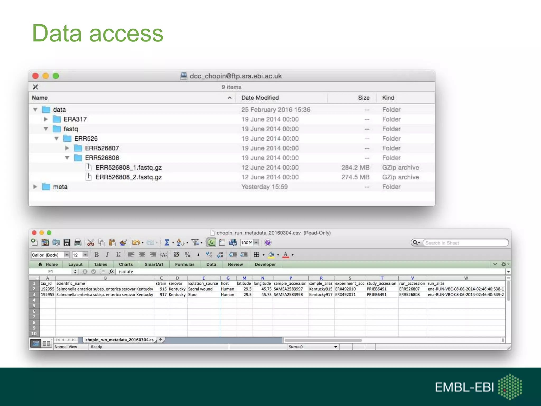This screenshot has width=541, height=406.
Task: Switch to the Formulas ribbon tab
Action: (184, 264)
